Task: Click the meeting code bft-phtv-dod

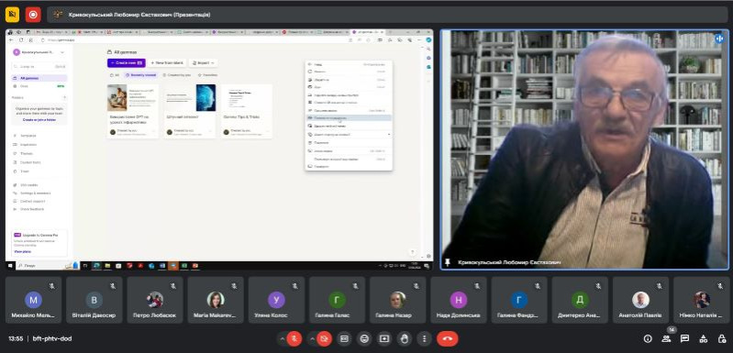Action: point(52,338)
